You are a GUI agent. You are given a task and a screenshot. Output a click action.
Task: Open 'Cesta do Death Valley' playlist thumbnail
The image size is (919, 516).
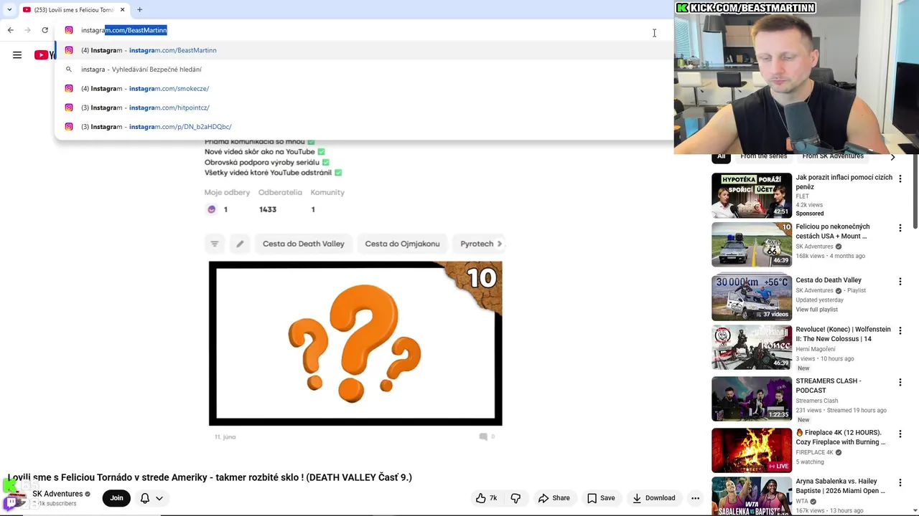[752, 297]
